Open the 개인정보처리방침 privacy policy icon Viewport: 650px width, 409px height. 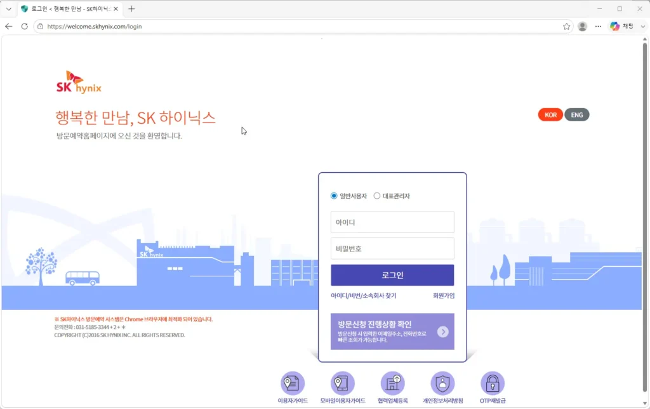point(442,384)
